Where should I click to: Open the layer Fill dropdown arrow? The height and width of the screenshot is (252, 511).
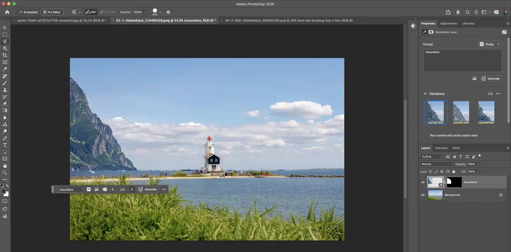[478, 171]
